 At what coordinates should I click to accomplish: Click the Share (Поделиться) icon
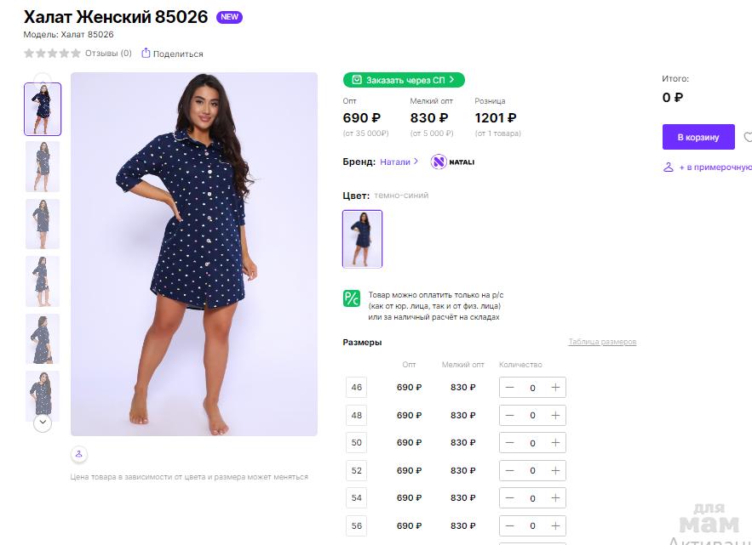pyautogui.click(x=146, y=54)
